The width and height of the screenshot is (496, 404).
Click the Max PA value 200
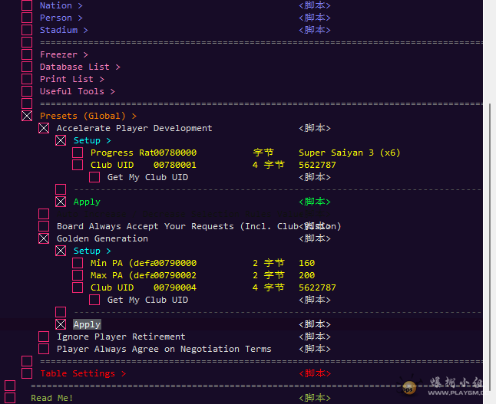[x=306, y=275]
